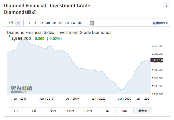Switch interval to 1D
Image resolution: width=174 pixels, height=120 pixels.
(67, 23)
